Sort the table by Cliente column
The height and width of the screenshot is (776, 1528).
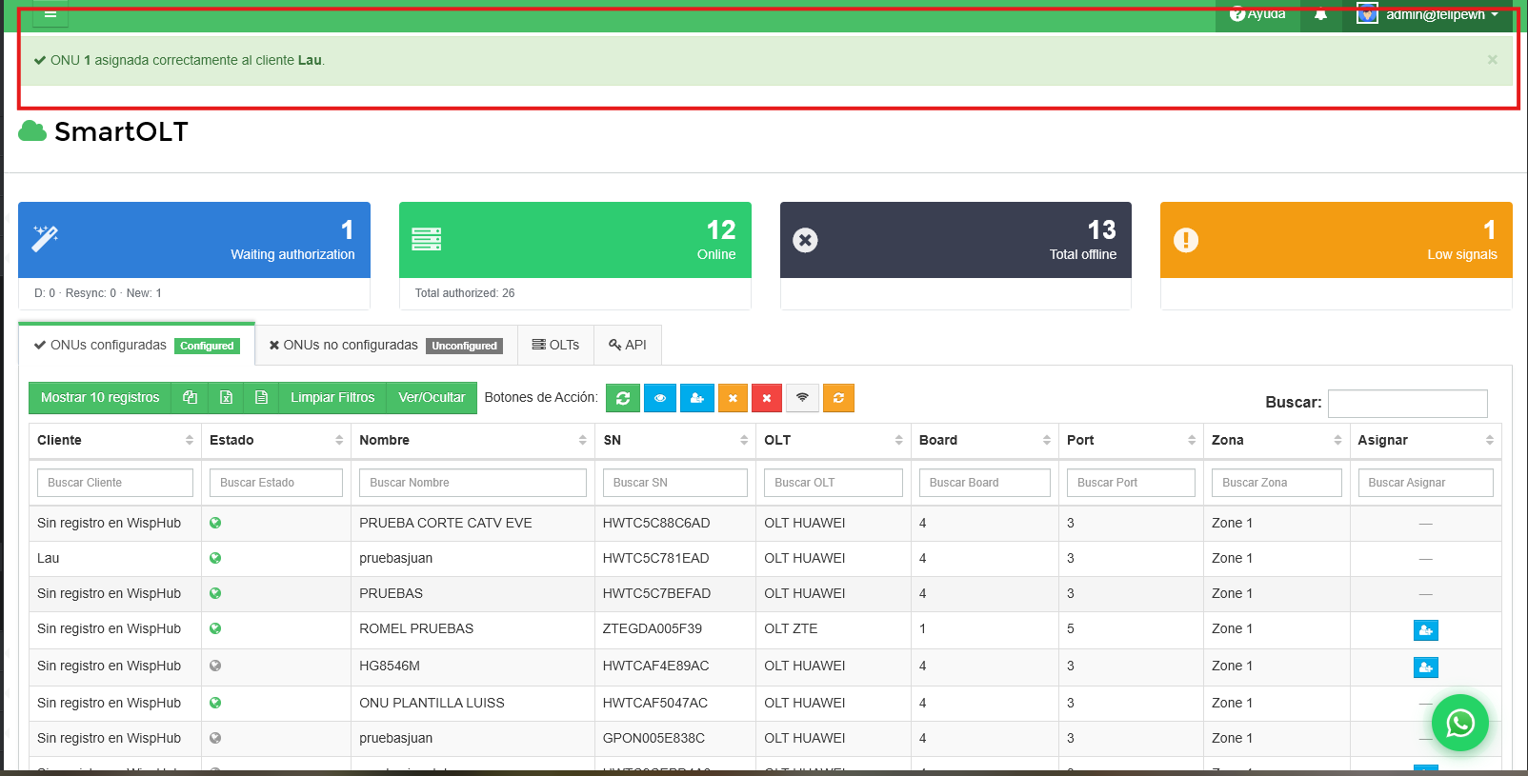[115, 440]
